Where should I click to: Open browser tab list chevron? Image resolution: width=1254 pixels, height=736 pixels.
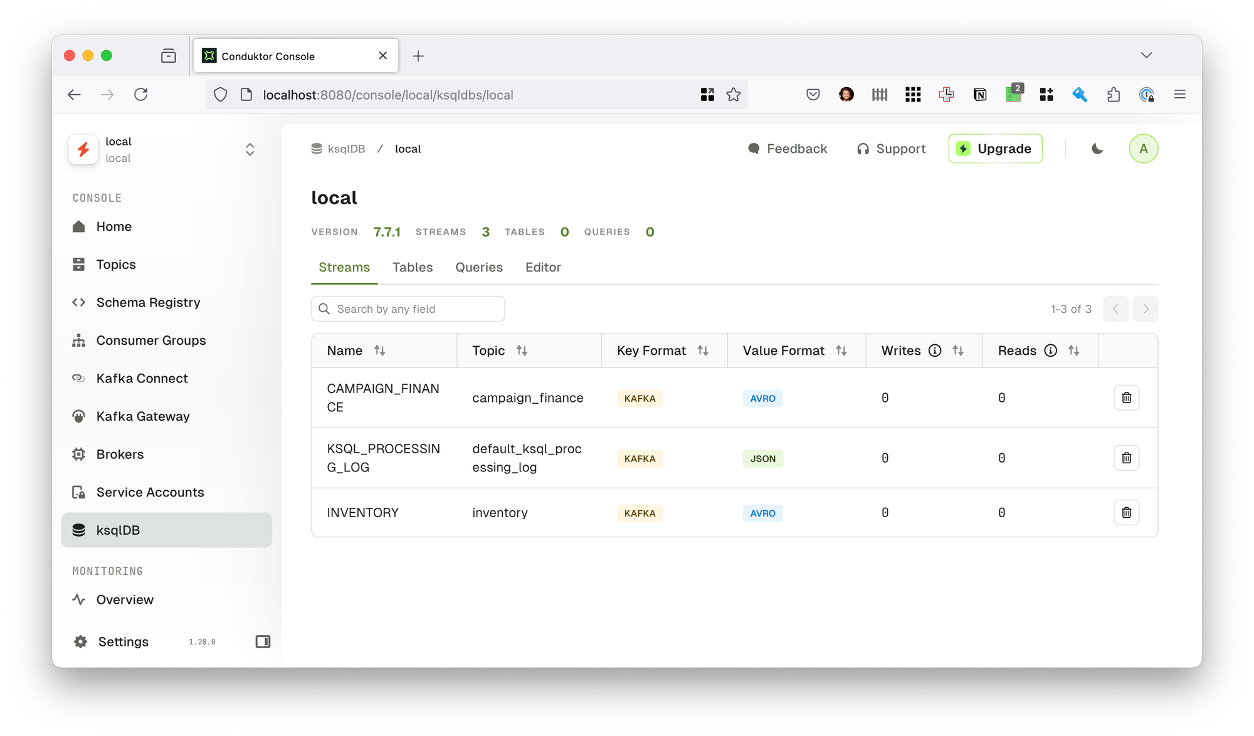coord(1146,55)
